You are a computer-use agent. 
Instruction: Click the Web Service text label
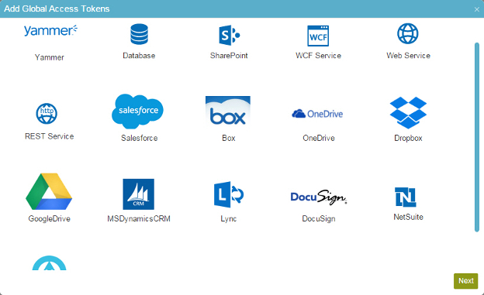(408, 56)
